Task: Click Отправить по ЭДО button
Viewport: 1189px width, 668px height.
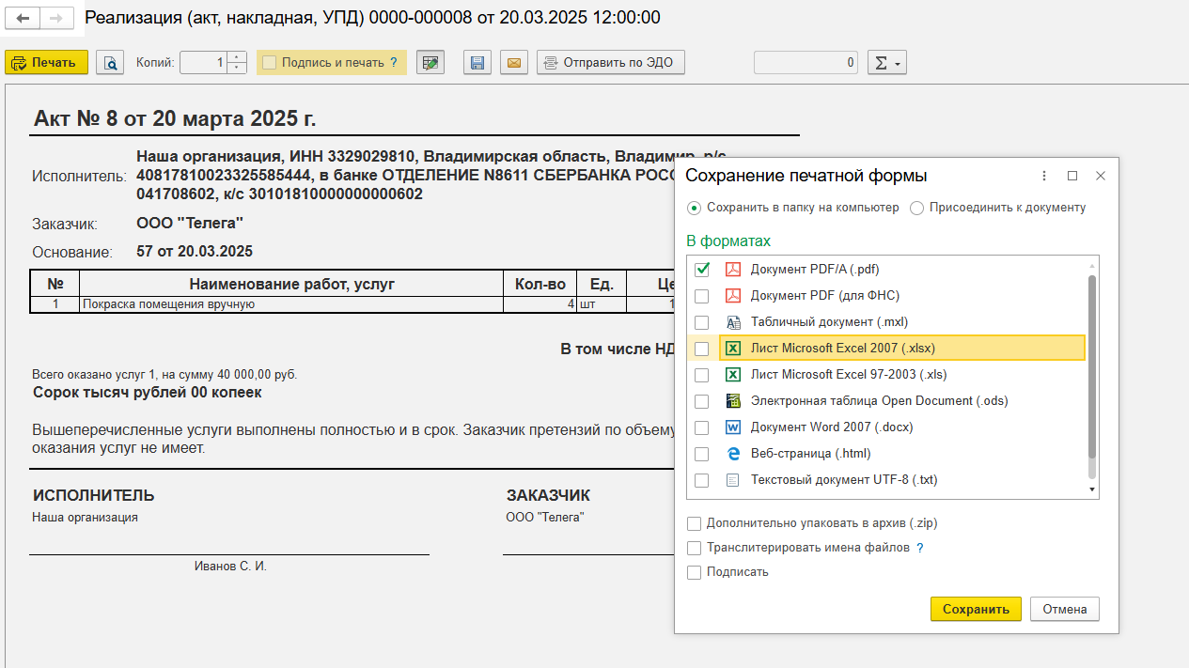Action: (611, 63)
